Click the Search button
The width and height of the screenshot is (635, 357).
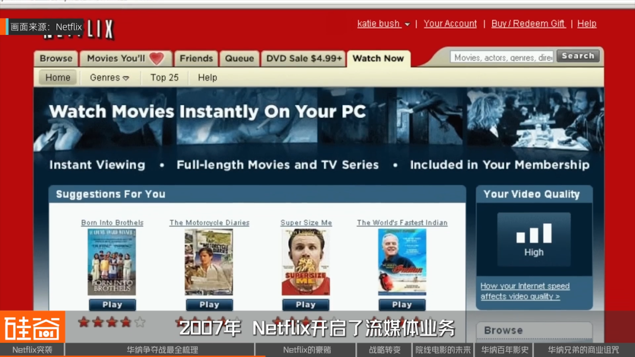click(x=578, y=56)
